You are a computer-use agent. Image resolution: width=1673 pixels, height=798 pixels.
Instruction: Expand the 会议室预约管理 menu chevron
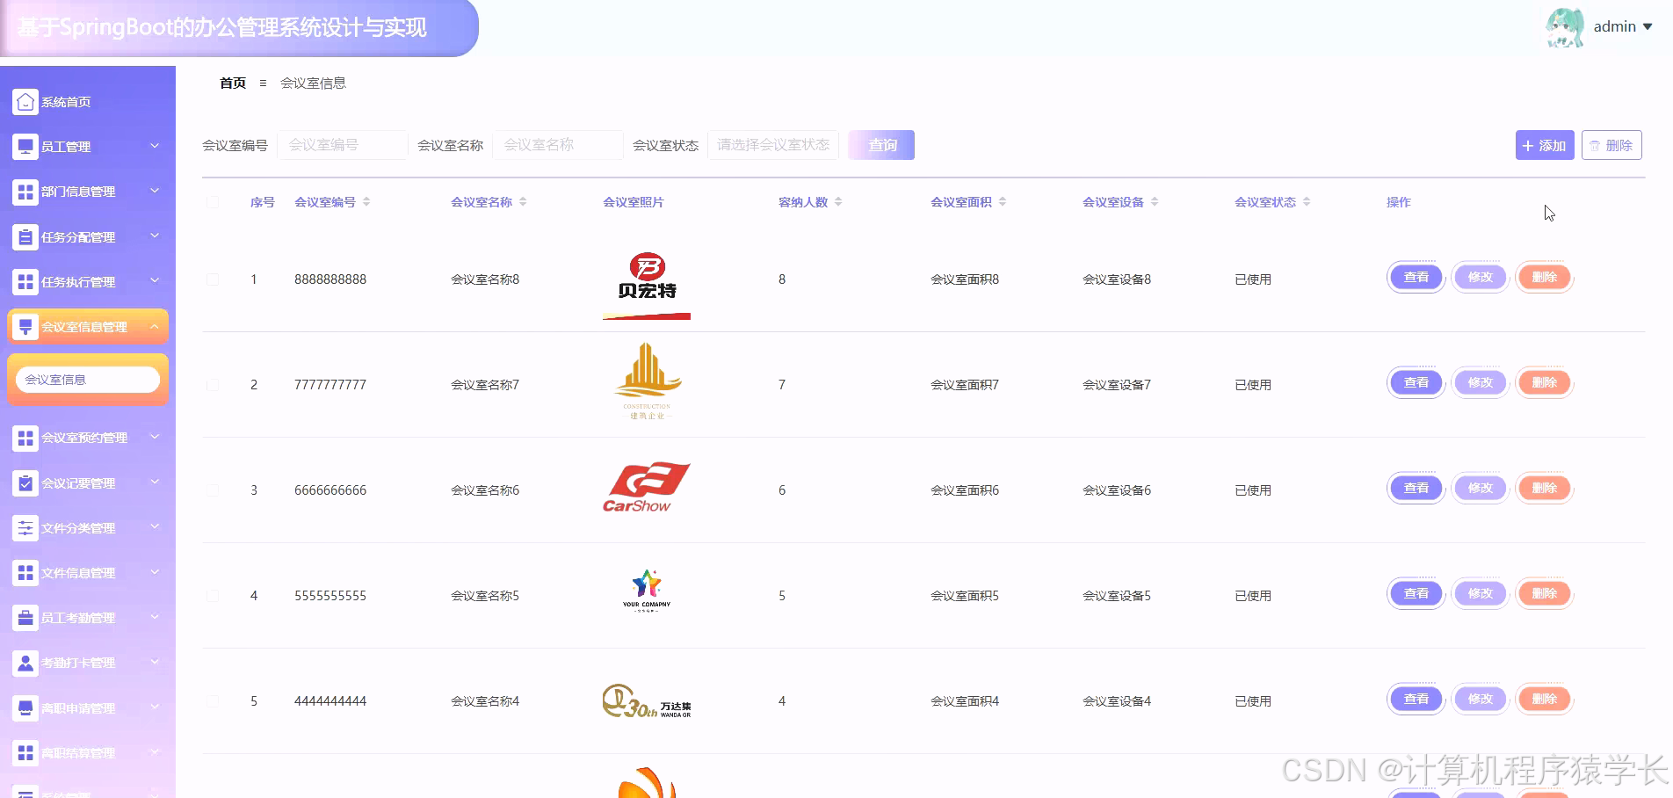pyautogui.click(x=155, y=437)
